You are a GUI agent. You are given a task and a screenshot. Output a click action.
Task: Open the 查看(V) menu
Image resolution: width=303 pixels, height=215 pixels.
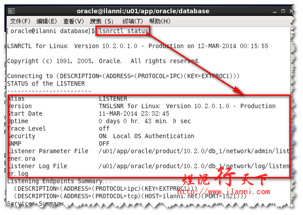point(73,21)
